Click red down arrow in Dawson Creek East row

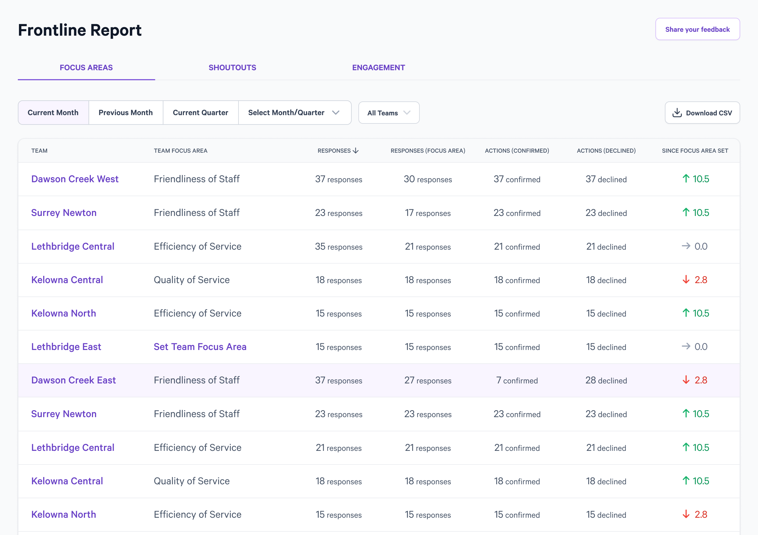(x=686, y=380)
